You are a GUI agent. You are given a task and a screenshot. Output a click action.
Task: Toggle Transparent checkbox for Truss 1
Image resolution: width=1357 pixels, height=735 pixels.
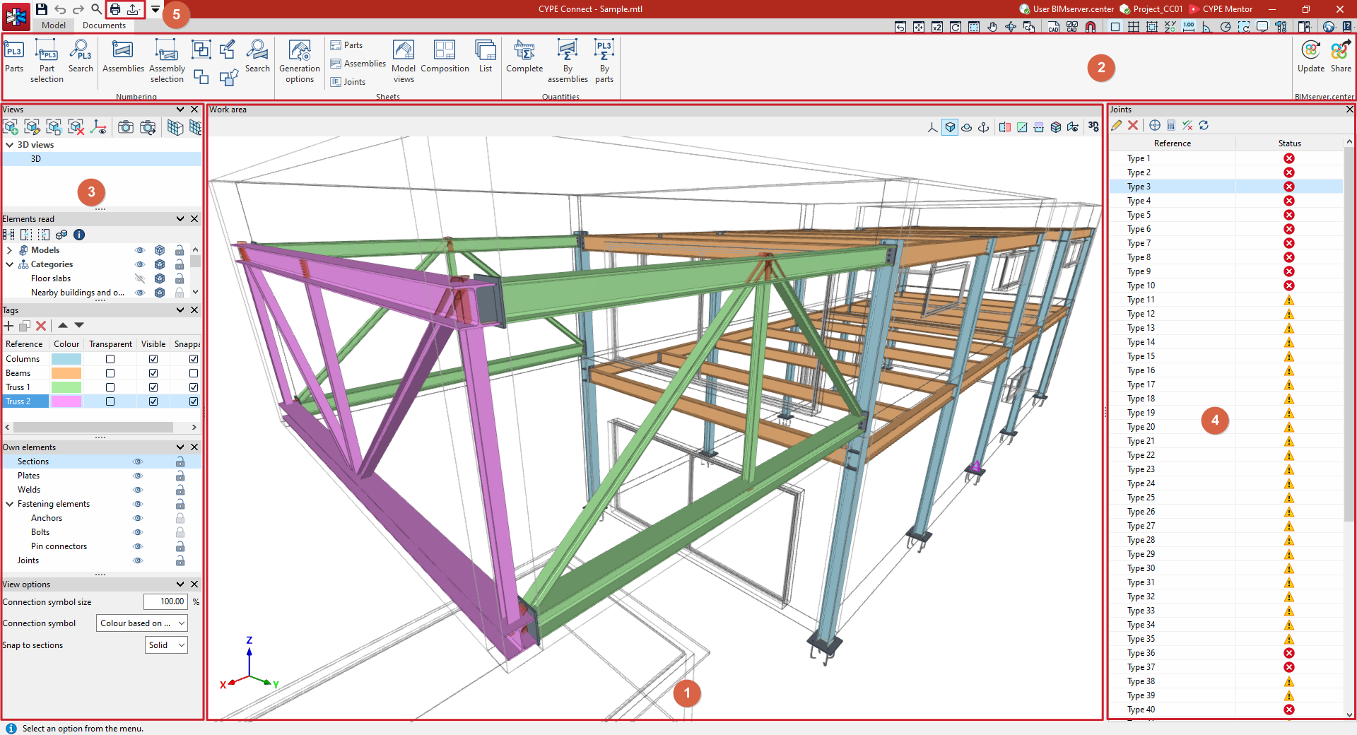[110, 387]
